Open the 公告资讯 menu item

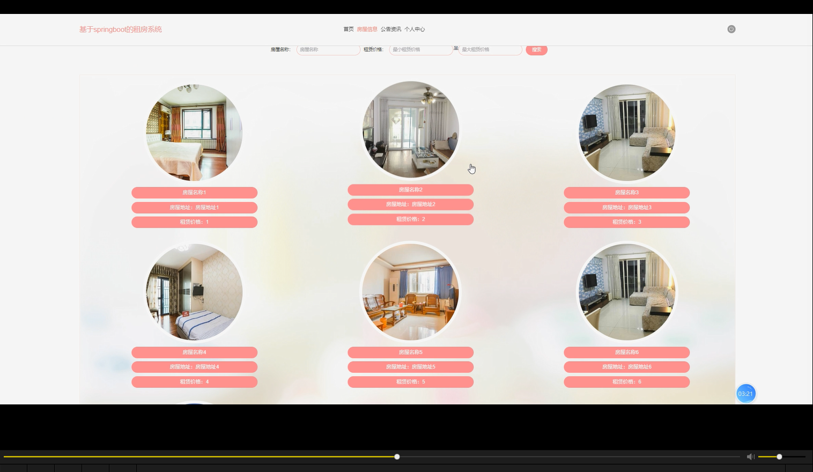tap(391, 29)
